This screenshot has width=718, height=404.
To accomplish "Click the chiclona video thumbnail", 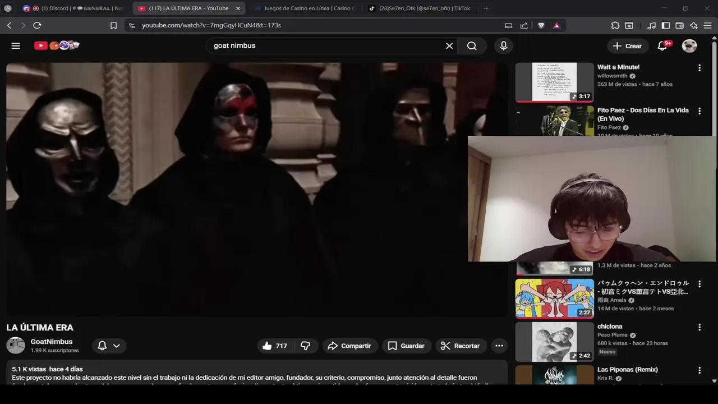I will pos(554,342).
